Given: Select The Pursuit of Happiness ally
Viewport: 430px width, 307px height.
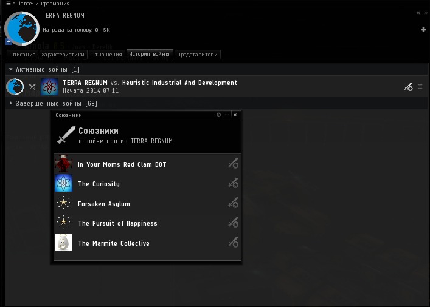Looking at the screenshot, I should (x=148, y=223).
